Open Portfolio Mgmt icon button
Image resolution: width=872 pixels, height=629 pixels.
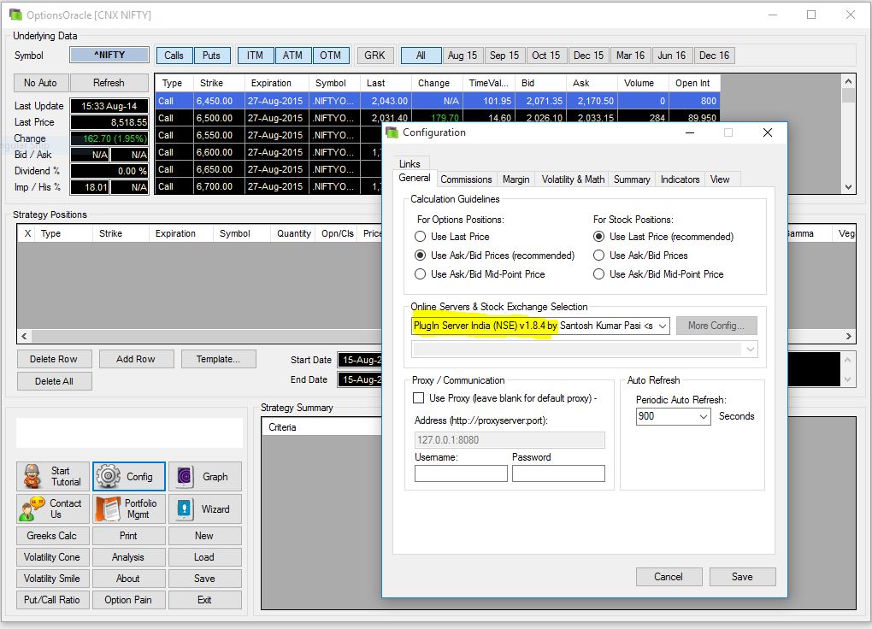pos(129,508)
